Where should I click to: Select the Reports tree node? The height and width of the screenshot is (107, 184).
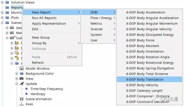(x=17, y=7)
